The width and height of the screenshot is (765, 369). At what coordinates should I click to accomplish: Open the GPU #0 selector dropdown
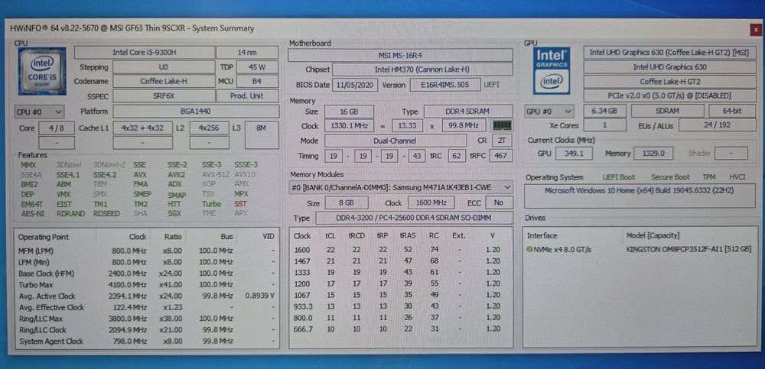click(x=549, y=111)
